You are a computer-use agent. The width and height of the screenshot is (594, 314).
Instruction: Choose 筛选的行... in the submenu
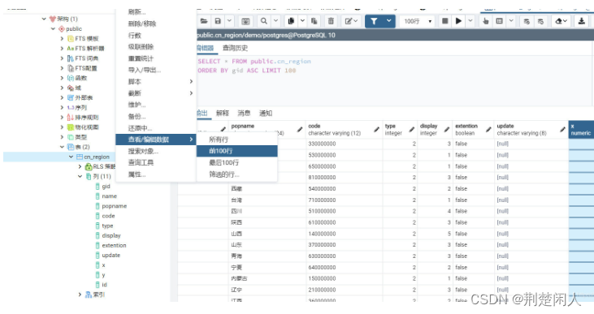click(x=237, y=174)
